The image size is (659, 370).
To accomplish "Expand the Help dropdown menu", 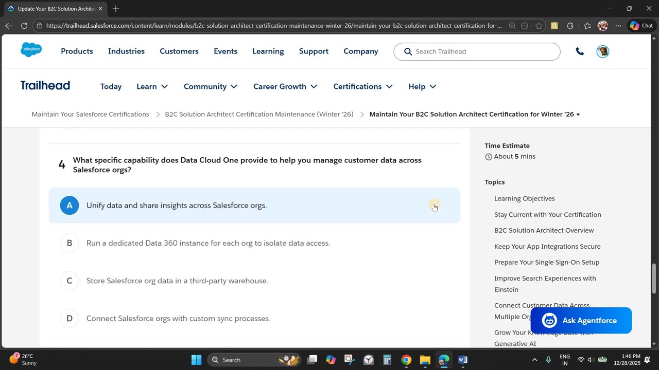I will click(422, 86).
